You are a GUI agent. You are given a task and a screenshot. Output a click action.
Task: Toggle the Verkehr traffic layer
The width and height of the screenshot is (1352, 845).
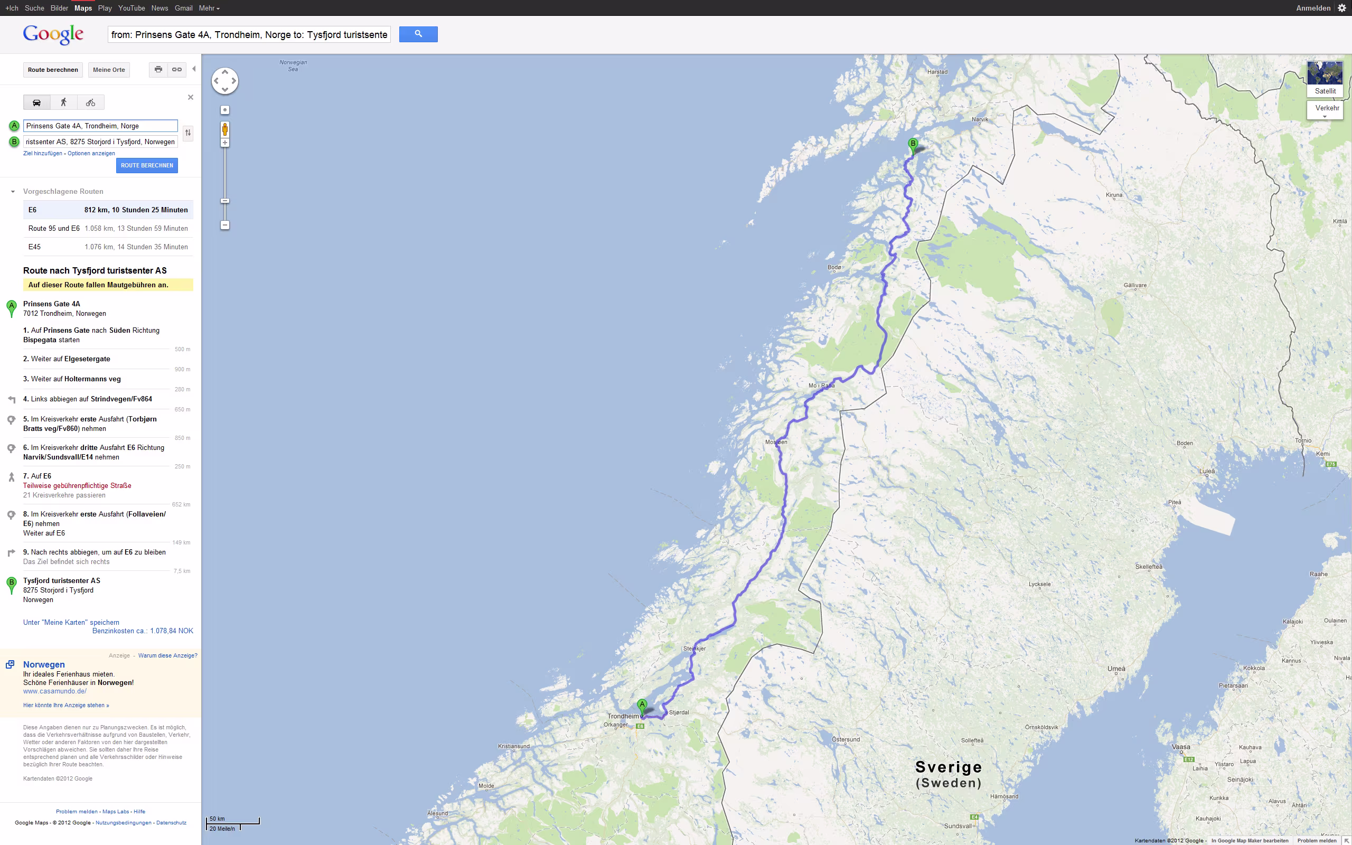(1326, 109)
